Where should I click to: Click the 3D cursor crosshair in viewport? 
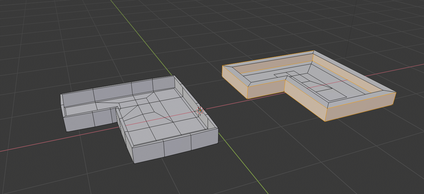(200, 111)
